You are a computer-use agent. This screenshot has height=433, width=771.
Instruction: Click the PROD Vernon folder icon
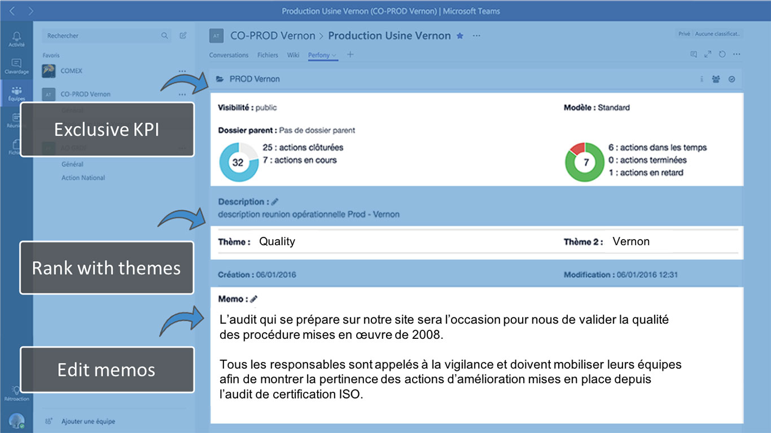[220, 79]
